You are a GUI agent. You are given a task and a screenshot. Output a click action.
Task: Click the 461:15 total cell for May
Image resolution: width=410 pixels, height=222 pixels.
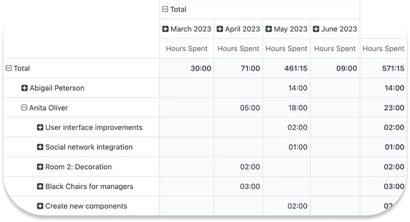click(x=297, y=68)
